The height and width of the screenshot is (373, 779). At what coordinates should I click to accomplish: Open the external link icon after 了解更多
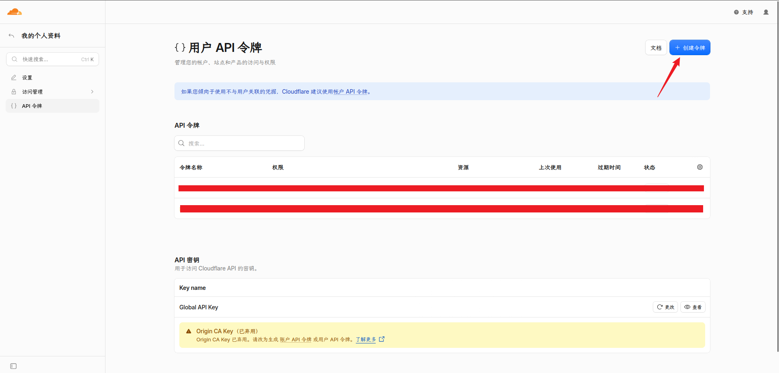click(382, 339)
